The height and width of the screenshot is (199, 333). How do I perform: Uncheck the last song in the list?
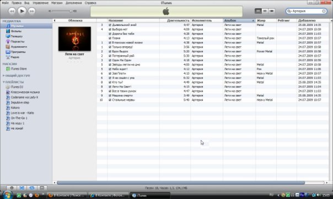(x=110, y=100)
